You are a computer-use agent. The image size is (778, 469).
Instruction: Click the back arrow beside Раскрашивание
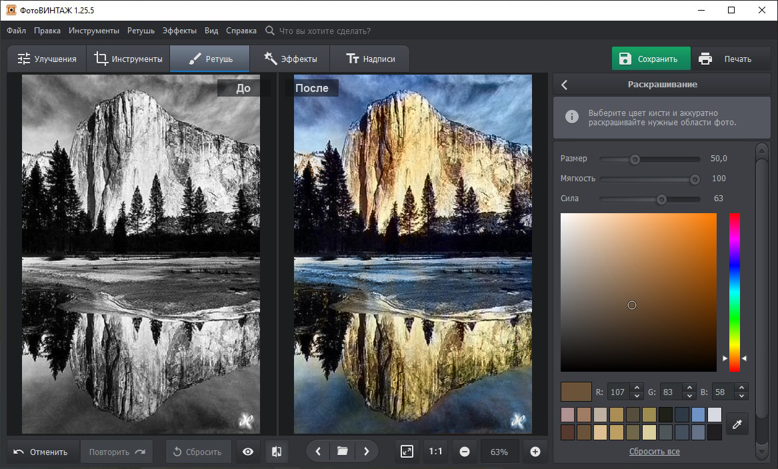565,85
